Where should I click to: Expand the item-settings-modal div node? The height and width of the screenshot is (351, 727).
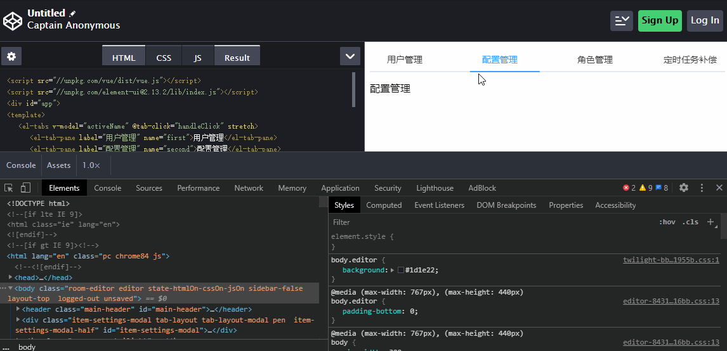pyautogui.click(x=18, y=319)
